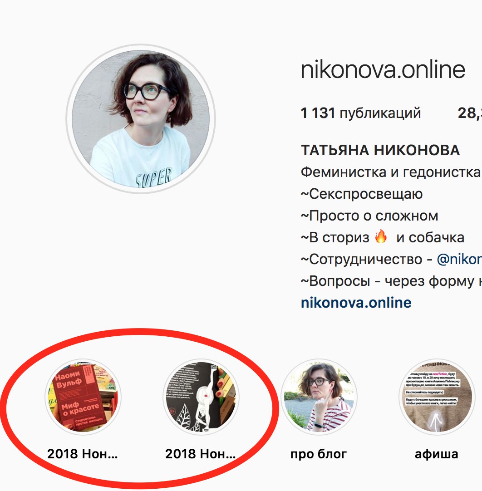Click the fire emoji in the bio
The width and height of the screenshot is (482, 491).
381,236
